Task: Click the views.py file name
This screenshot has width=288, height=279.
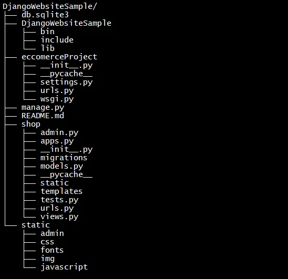Action: 59,217
